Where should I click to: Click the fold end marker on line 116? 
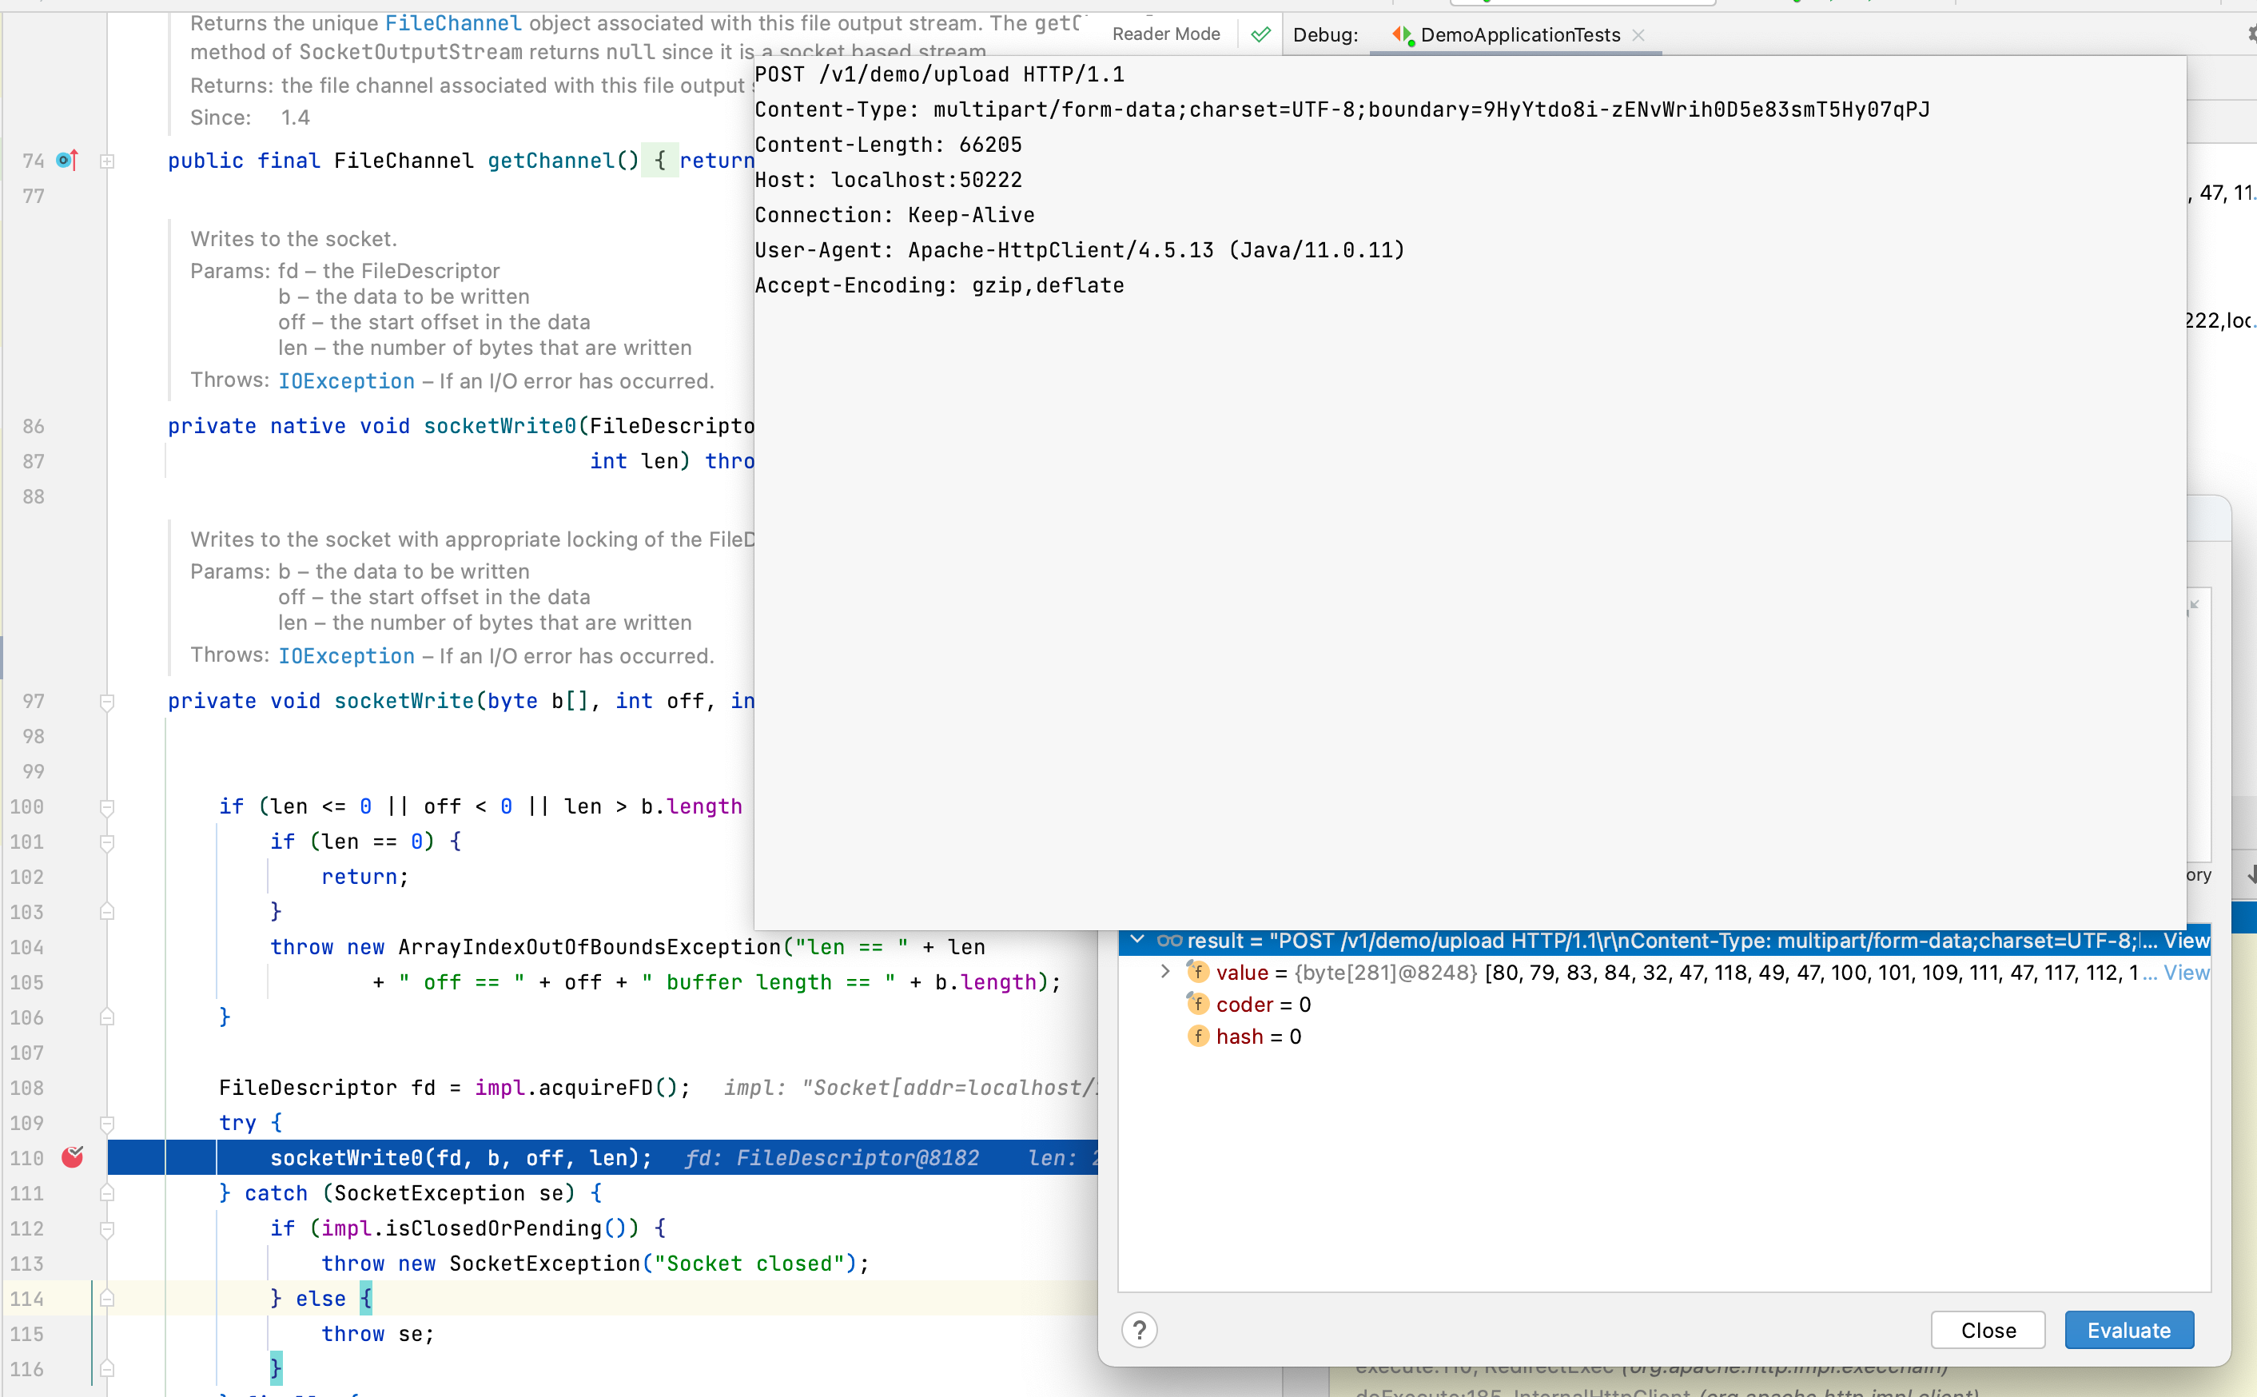tap(107, 1368)
